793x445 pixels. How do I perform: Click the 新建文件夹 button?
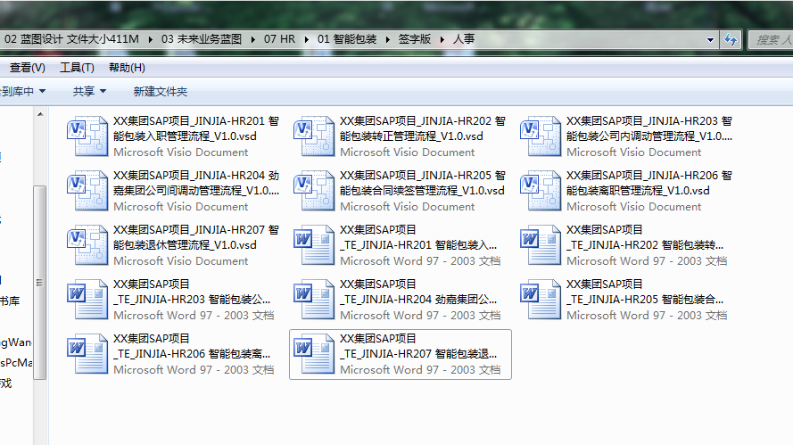tap(161, 92)
